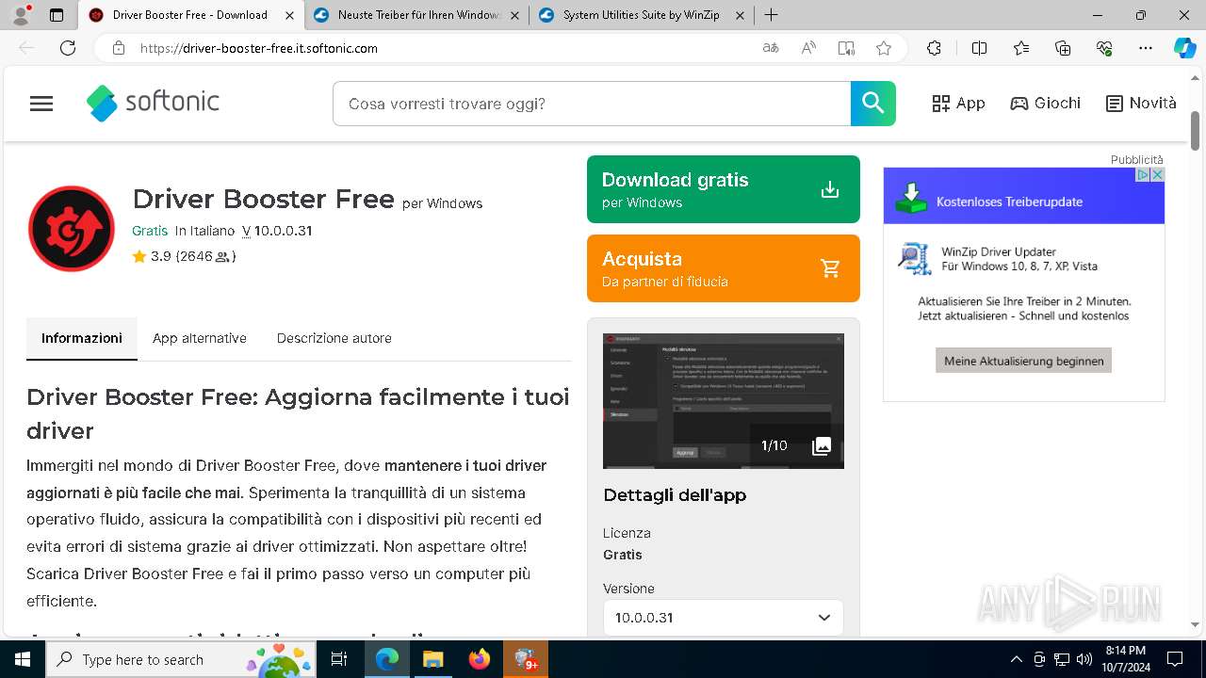Click the read aloud icon
Viewport: 1206px width, 678px height.
pos(808,48)
